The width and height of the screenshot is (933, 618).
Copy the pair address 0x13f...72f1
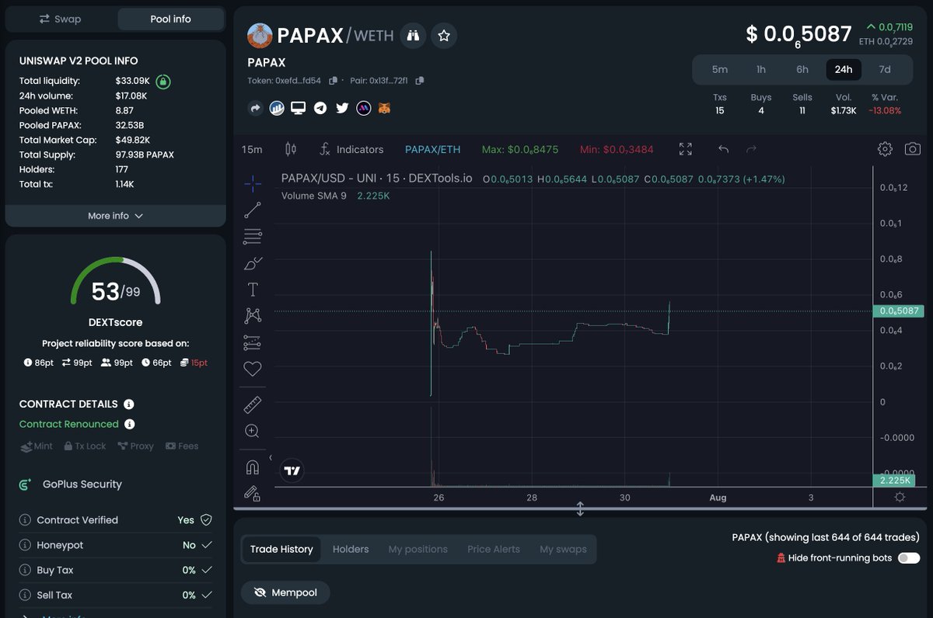419,81
